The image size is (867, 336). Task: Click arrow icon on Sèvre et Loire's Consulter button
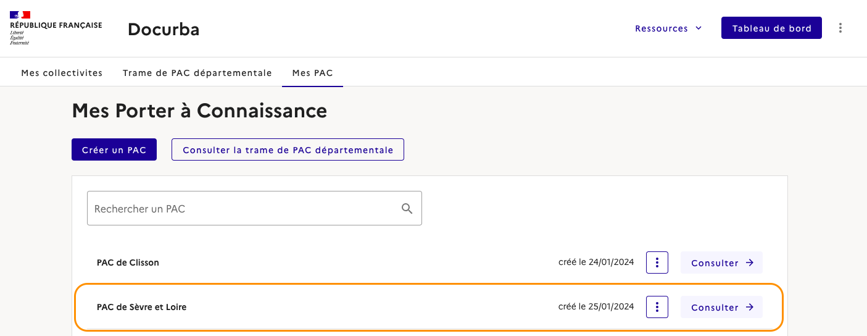[x=750, y=307]
